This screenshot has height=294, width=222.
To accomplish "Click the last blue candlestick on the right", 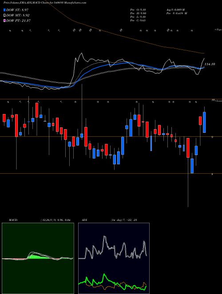I will [204, 122].
